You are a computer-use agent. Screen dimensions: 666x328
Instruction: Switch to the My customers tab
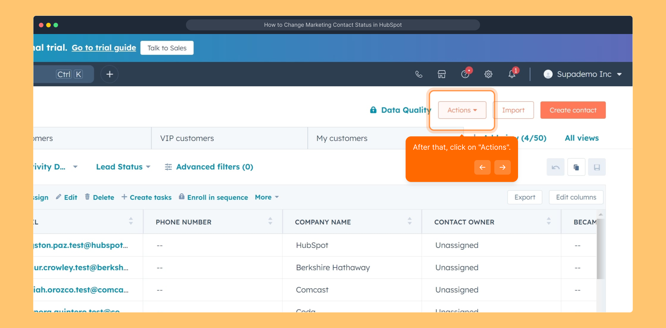(x=342, y=138)
